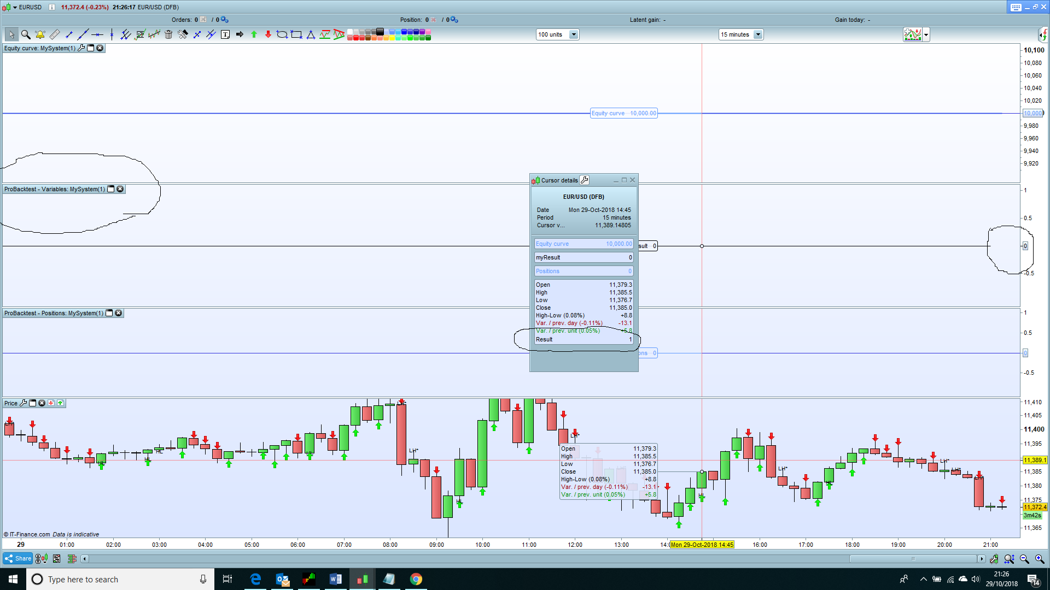Select the red down arrow tool

point(268,34)
